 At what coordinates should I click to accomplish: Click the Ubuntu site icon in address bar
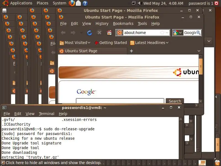[120, 33]
